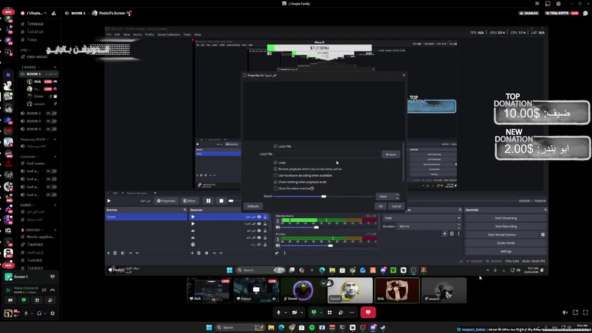
Task: Mute microphone in the center call controls bar
Action: pyautogui.click(x=278, y=312)
